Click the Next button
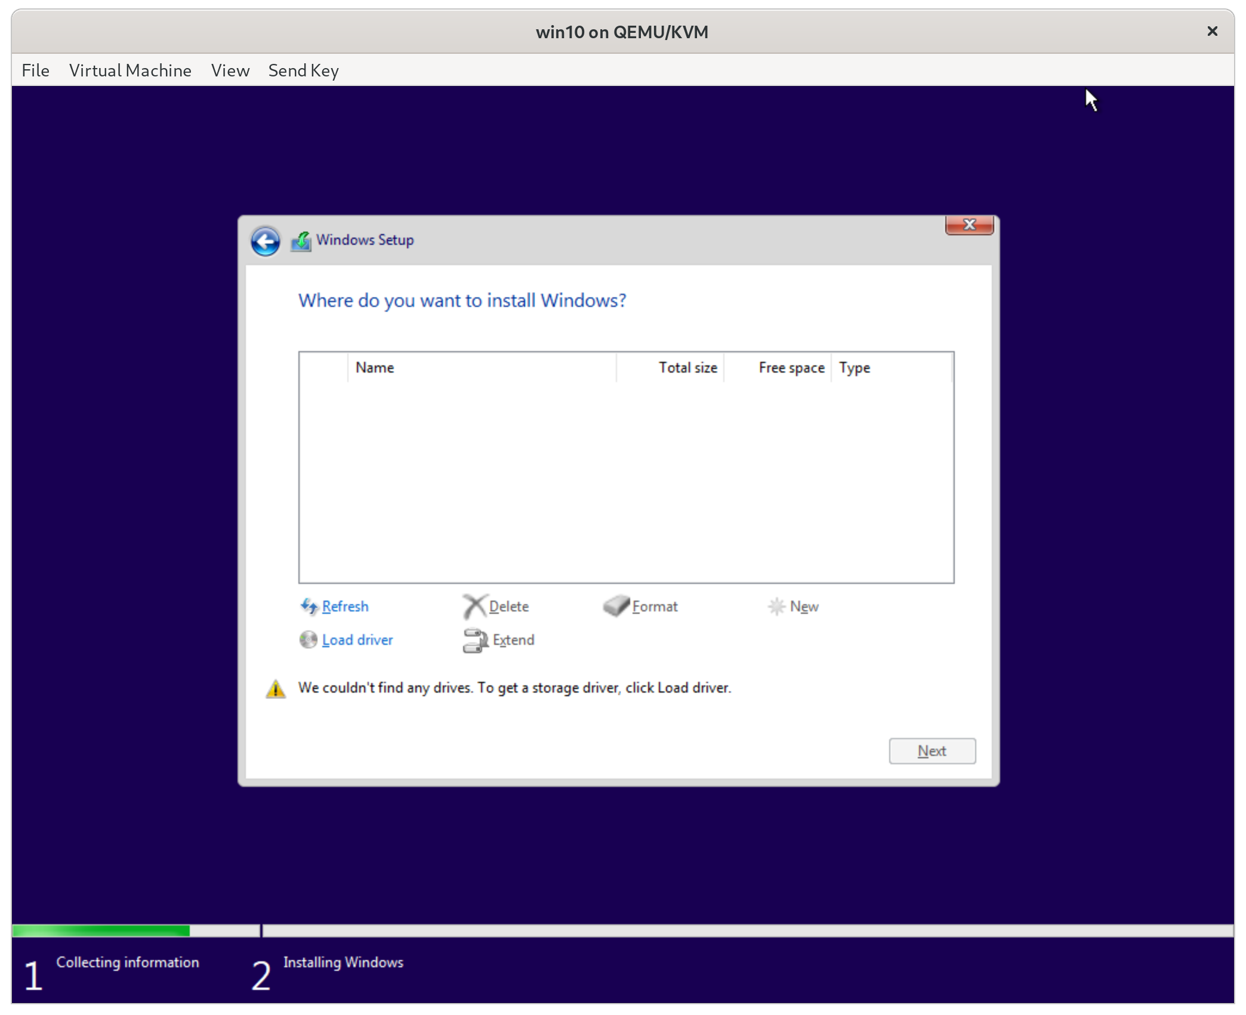 point(932,751)
